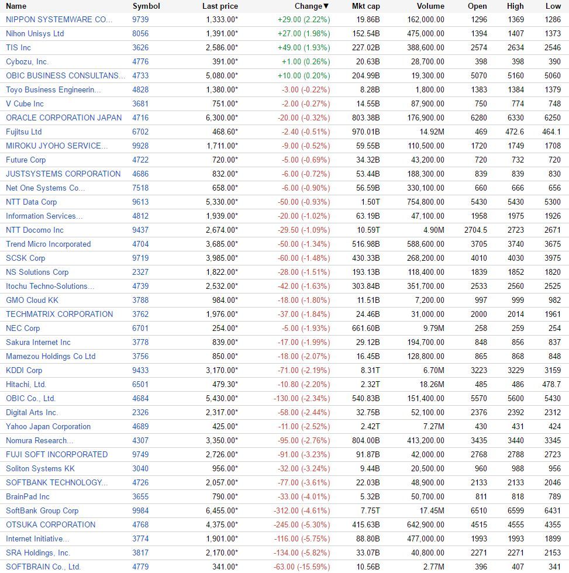
Task: Open Internet Initiative... link
Action: tap(37, 539)
